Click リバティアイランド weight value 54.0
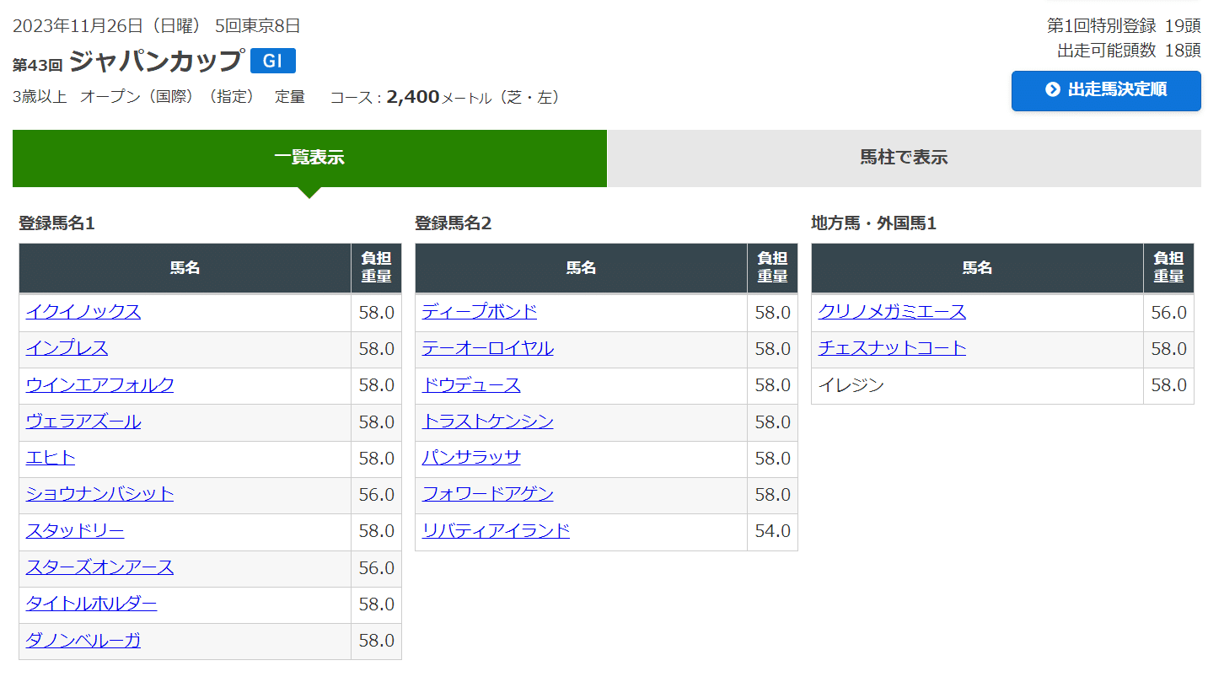 tap(773, 531)
